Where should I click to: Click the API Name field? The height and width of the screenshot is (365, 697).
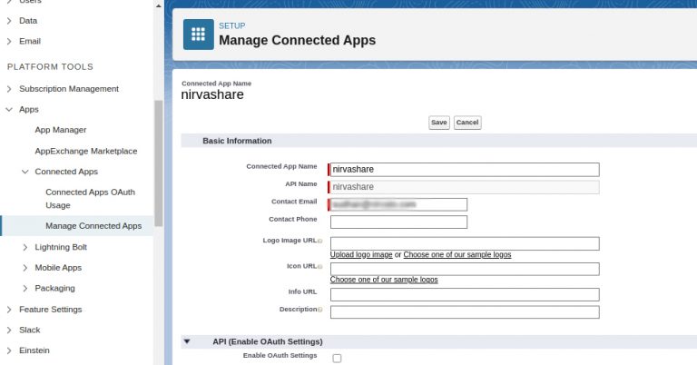point(465,187)
